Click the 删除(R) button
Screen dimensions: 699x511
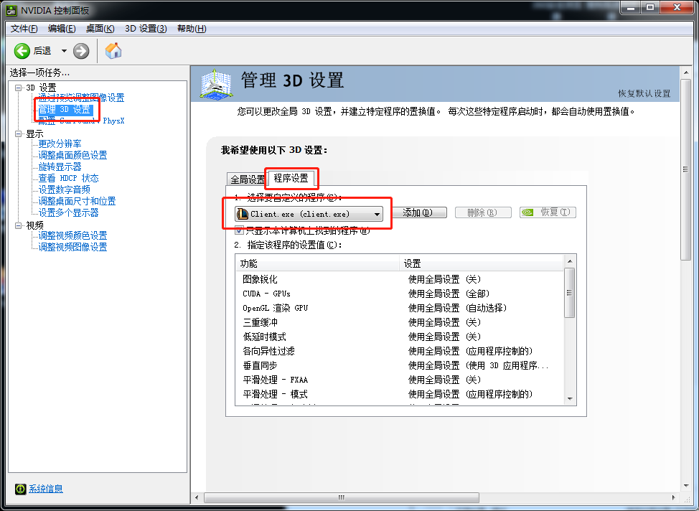point(482,212)
